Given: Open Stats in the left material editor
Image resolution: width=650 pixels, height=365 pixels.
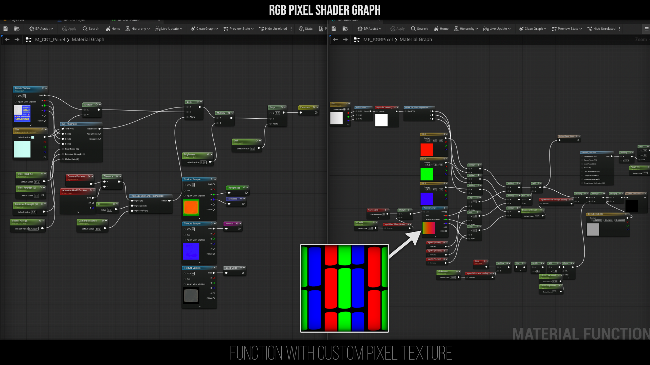Looking at the screenshot, I should click(x=305, y=29).
